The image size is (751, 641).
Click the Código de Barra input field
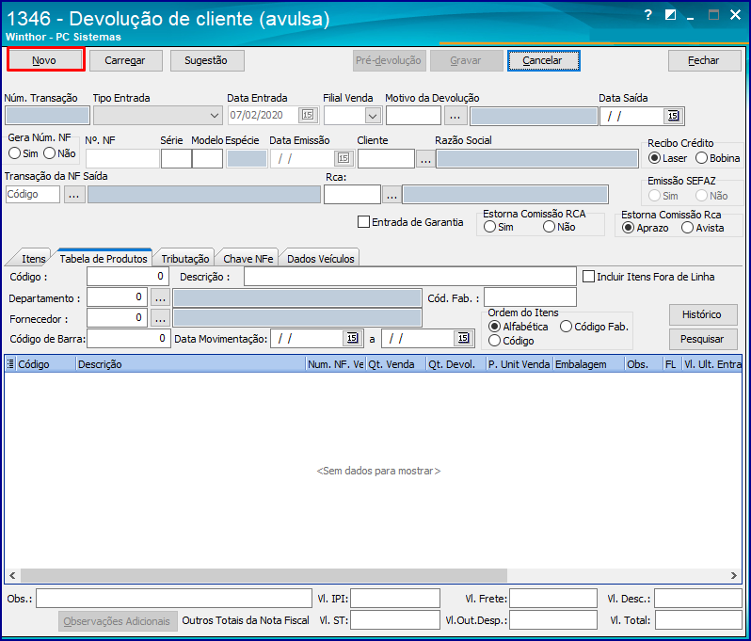pos(128,339)
